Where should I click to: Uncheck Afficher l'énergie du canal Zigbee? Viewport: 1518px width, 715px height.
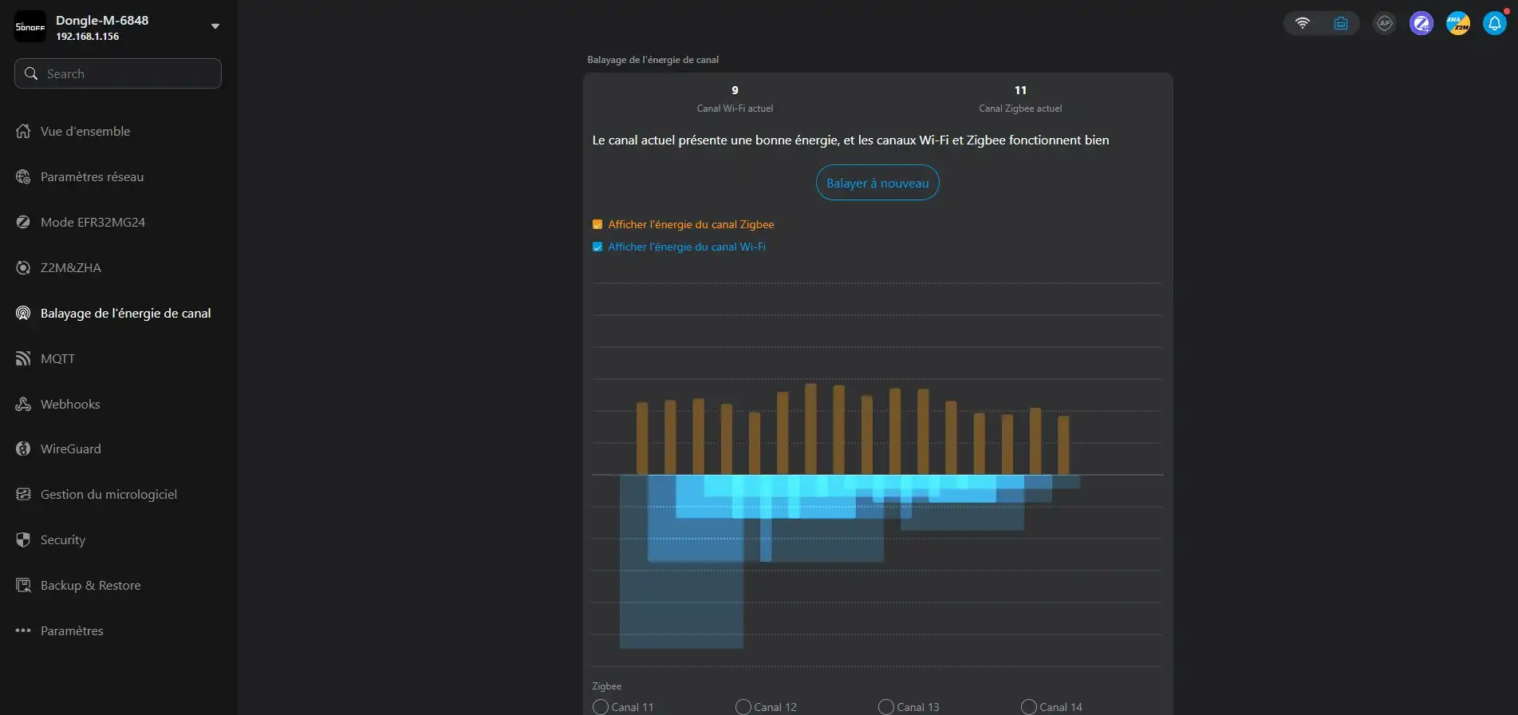pyautogui.click(x=597, y=224)
